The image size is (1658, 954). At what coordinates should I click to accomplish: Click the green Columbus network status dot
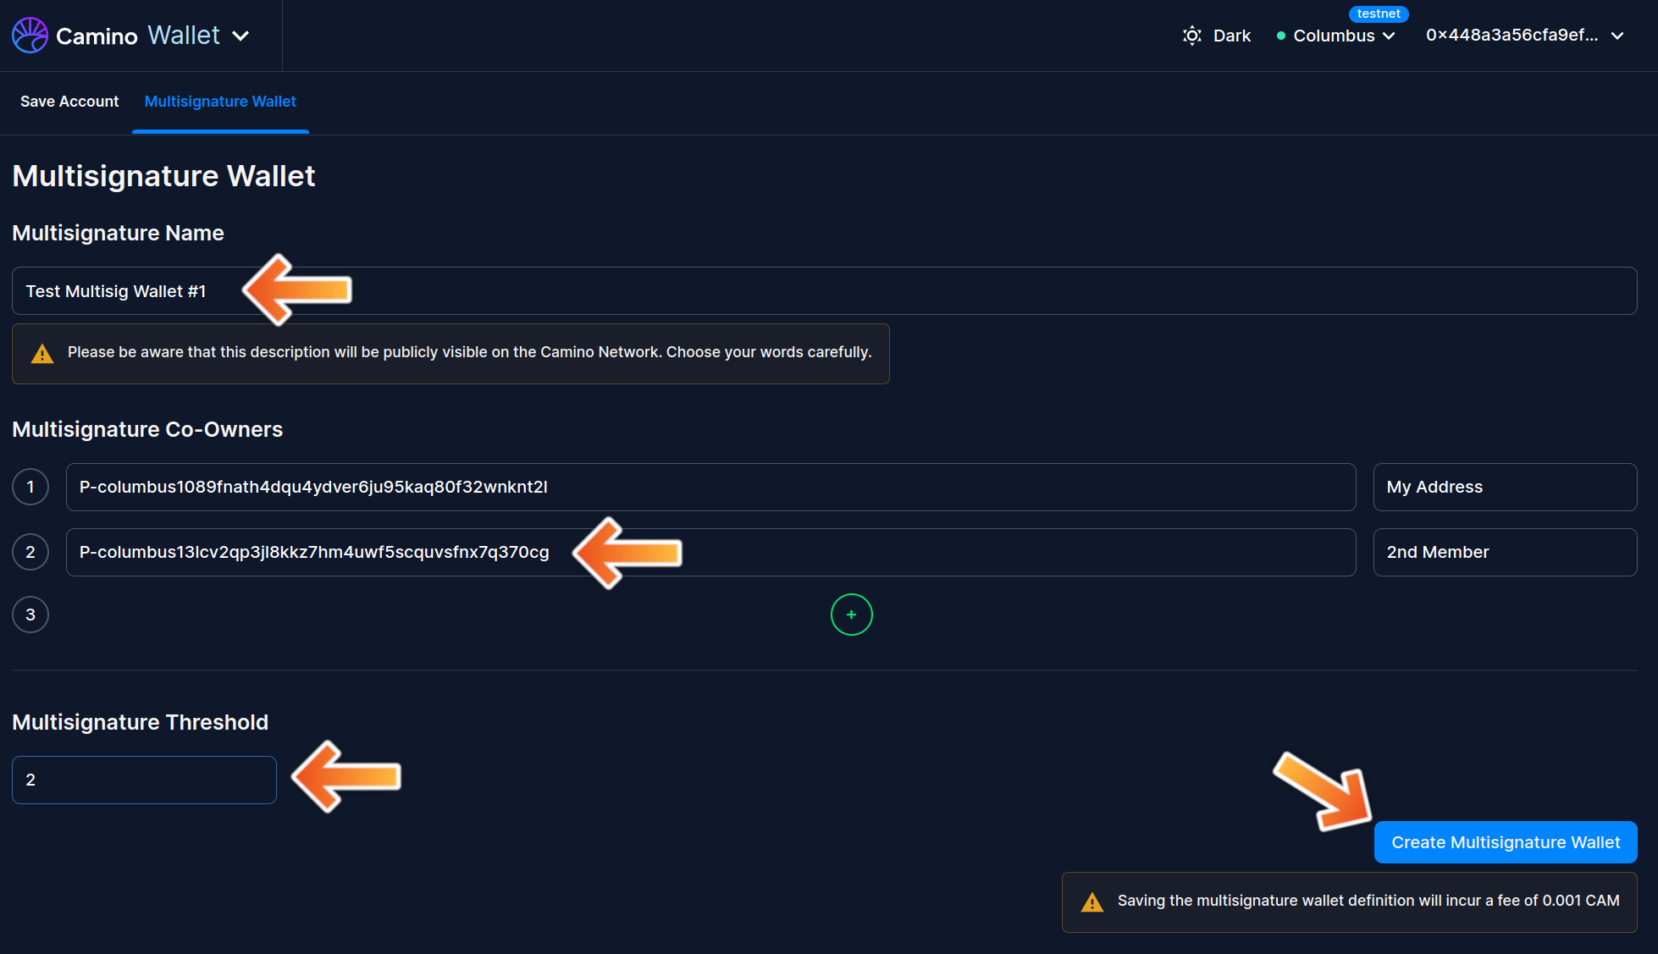(x=1281, y=36)
